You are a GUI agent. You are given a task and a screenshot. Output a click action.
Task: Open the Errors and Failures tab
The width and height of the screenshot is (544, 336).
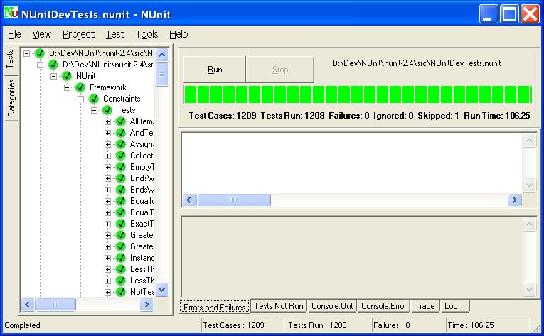pos(215,307)
